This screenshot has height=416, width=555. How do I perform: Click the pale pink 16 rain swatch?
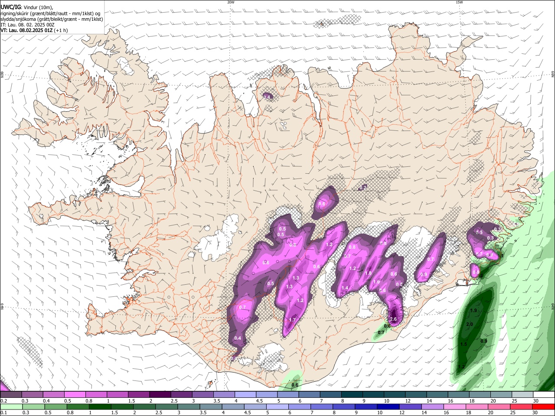tap(454, 406)
